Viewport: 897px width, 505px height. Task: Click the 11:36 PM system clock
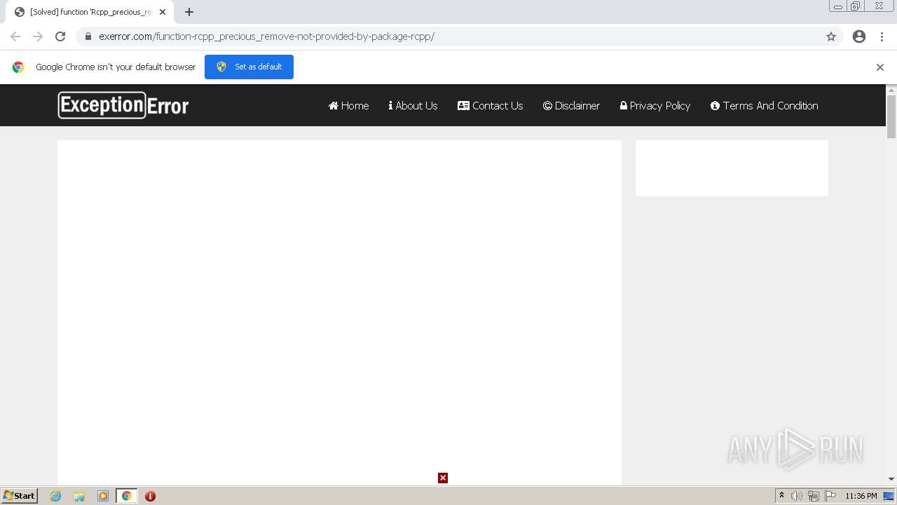pos(861,496)
